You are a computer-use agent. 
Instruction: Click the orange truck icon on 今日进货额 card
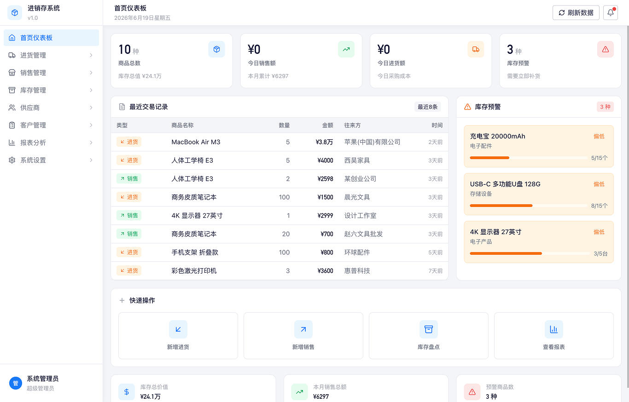tap(476, 49)
